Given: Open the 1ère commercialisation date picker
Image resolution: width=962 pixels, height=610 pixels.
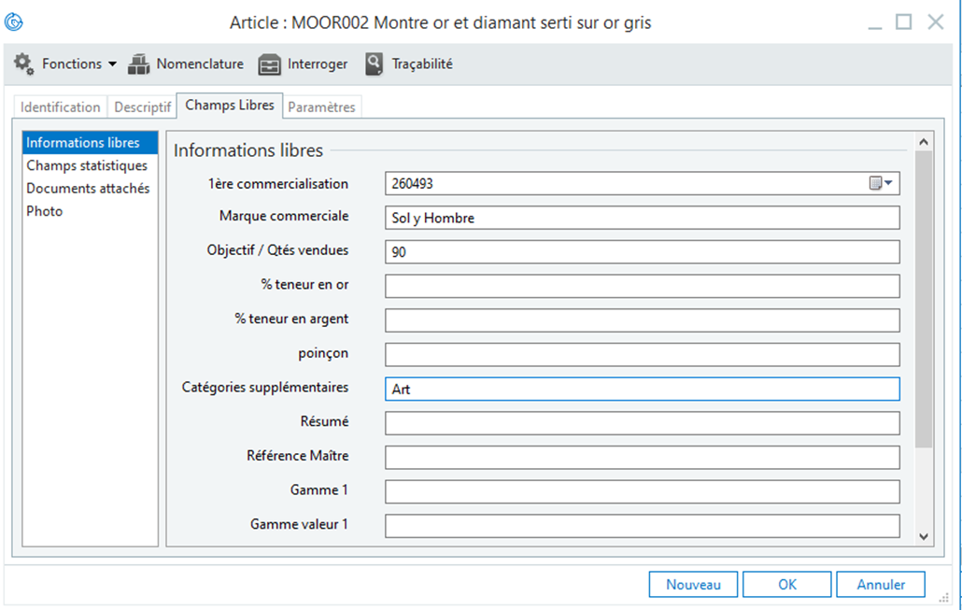Looking at the screenshot, I should tap(882, 184).
